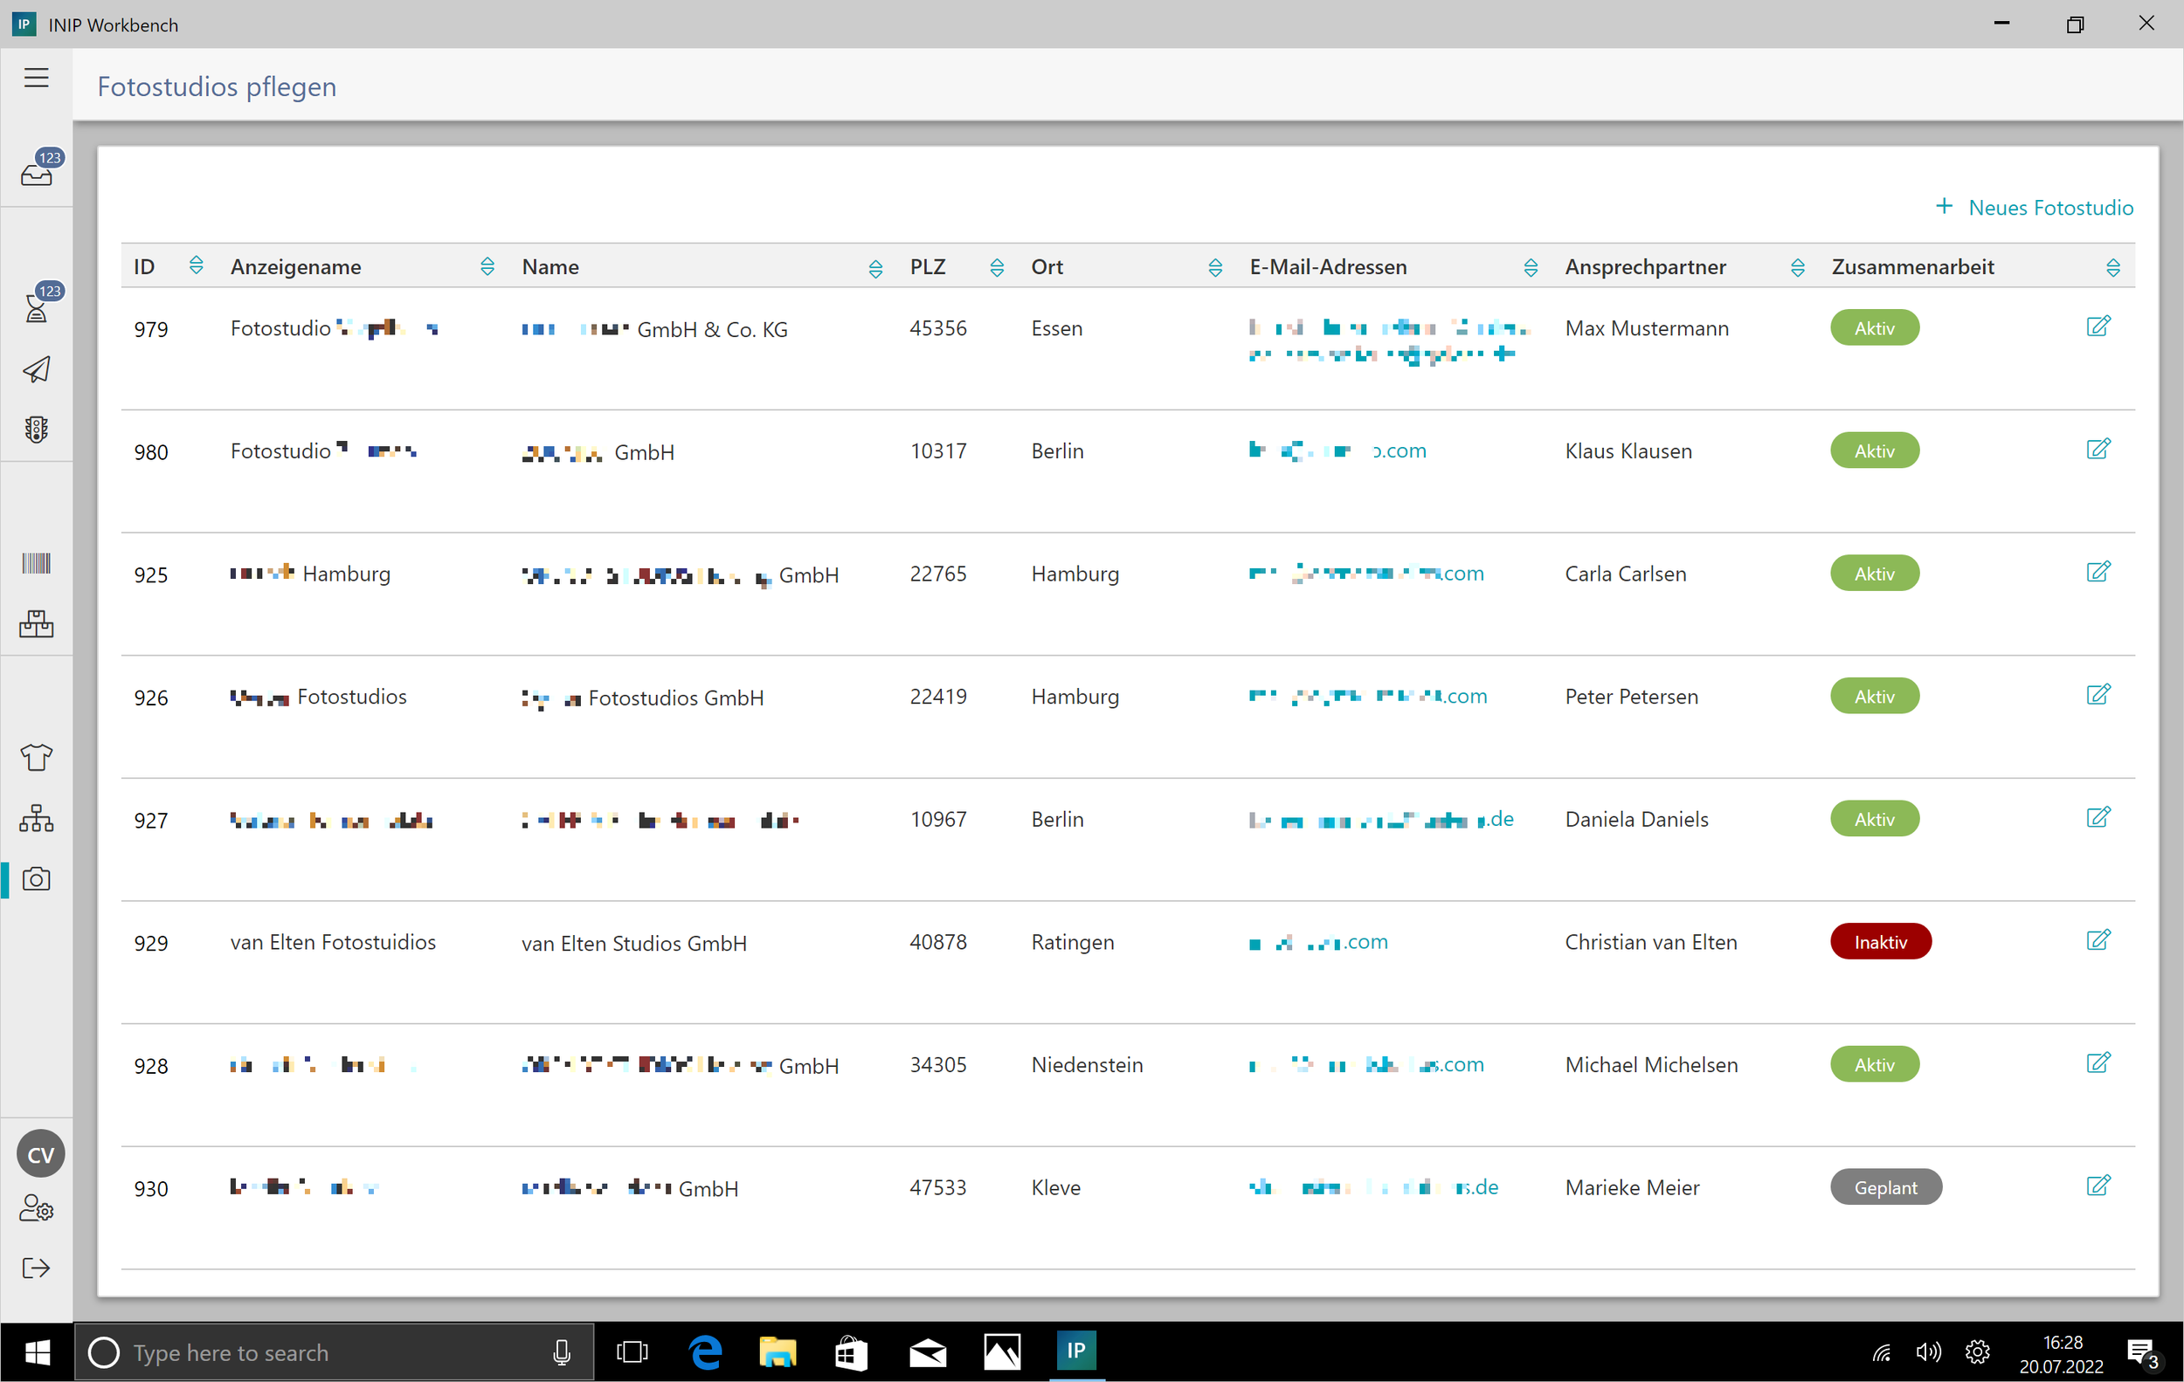Sort by Ansprechpartner column
This screenshot has height=1382, width=2184.
[x=1797, y=267]
